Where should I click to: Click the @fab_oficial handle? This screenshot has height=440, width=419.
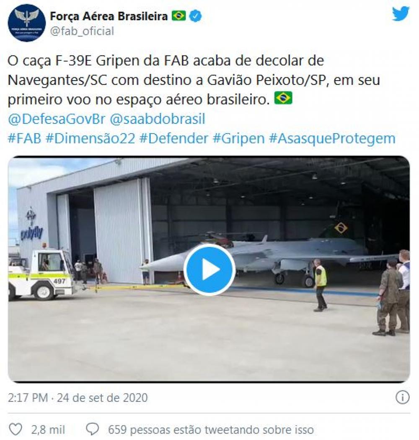click(82, 31)
